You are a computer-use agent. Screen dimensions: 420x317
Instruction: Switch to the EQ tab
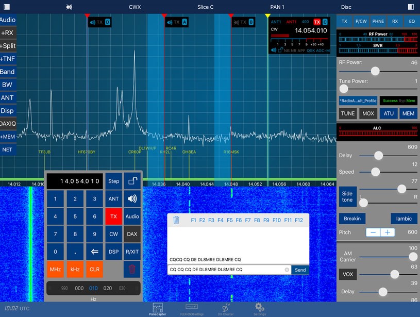coord(412,21)
